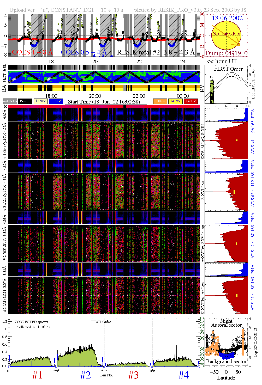262x385 pixels.
Task: Click the red #3 channel label
Action: coord(133,375)
